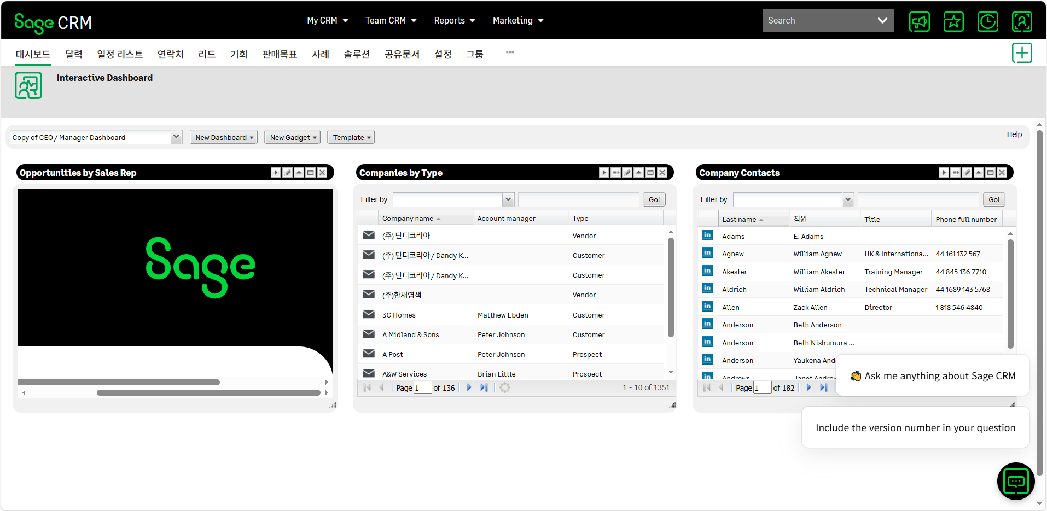Click the Sage CRM logo

pyautogui.click(x=53, y=22)
